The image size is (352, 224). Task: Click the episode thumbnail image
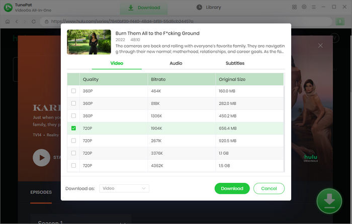pyautogui.click(x=89, y=42)
